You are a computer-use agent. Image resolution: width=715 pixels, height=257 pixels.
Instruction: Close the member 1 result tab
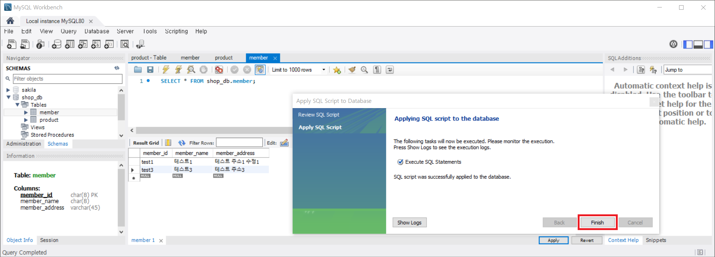161,241
